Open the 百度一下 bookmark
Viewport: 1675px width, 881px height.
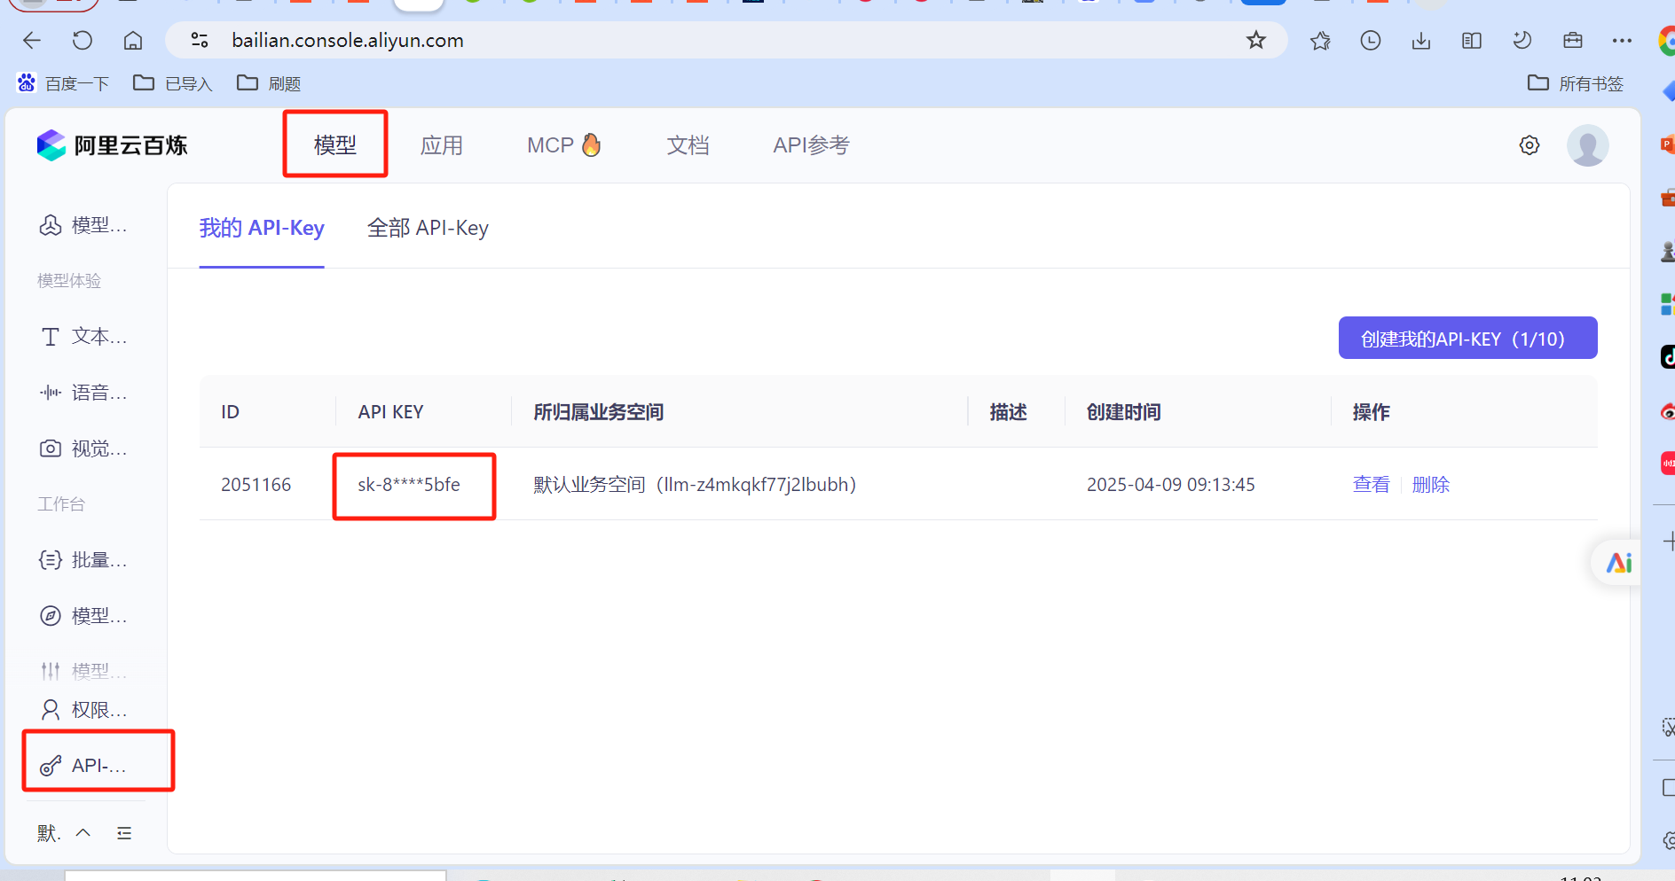64,83
